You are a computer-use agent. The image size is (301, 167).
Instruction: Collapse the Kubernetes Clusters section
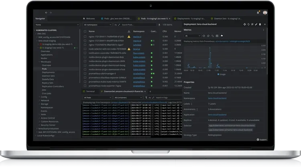(35, 30)
